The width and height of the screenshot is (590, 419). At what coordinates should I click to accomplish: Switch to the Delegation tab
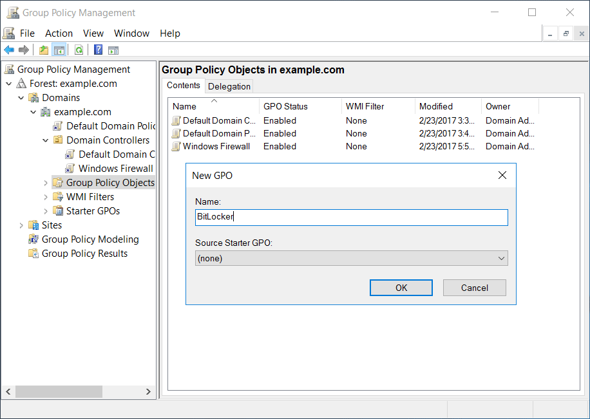pos(229,86)
